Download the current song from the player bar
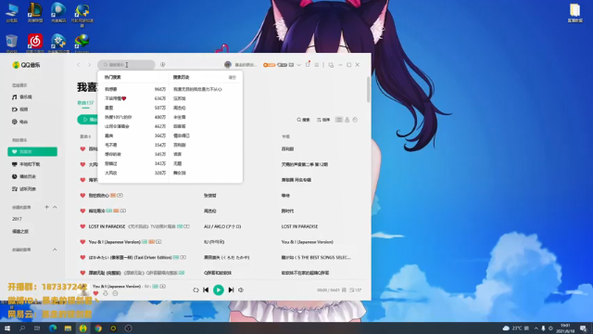Image resolution: width=593 pixels, height=334 pixels. [106, 293]
